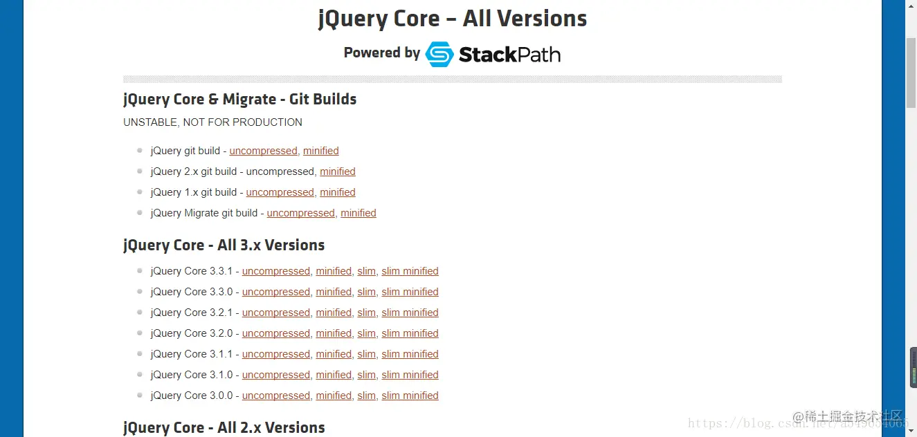
Task: Click 'jQuery 2.x git build' uncompressed text
Action: coord(280,171)
